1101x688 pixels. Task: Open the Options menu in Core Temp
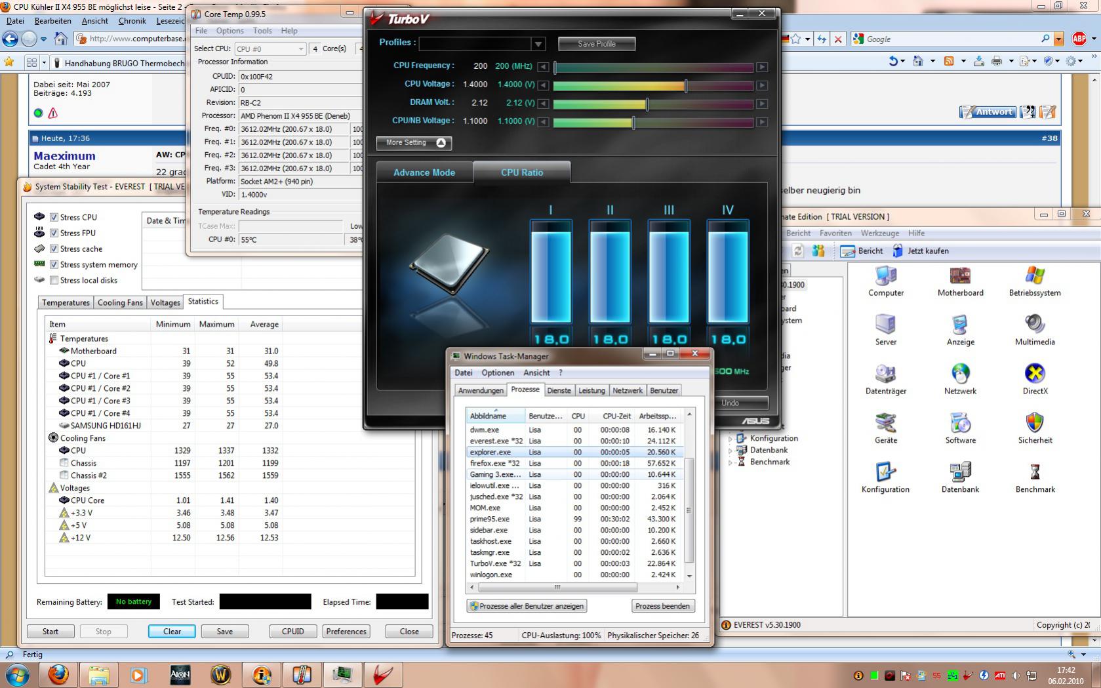coord(230,31)
